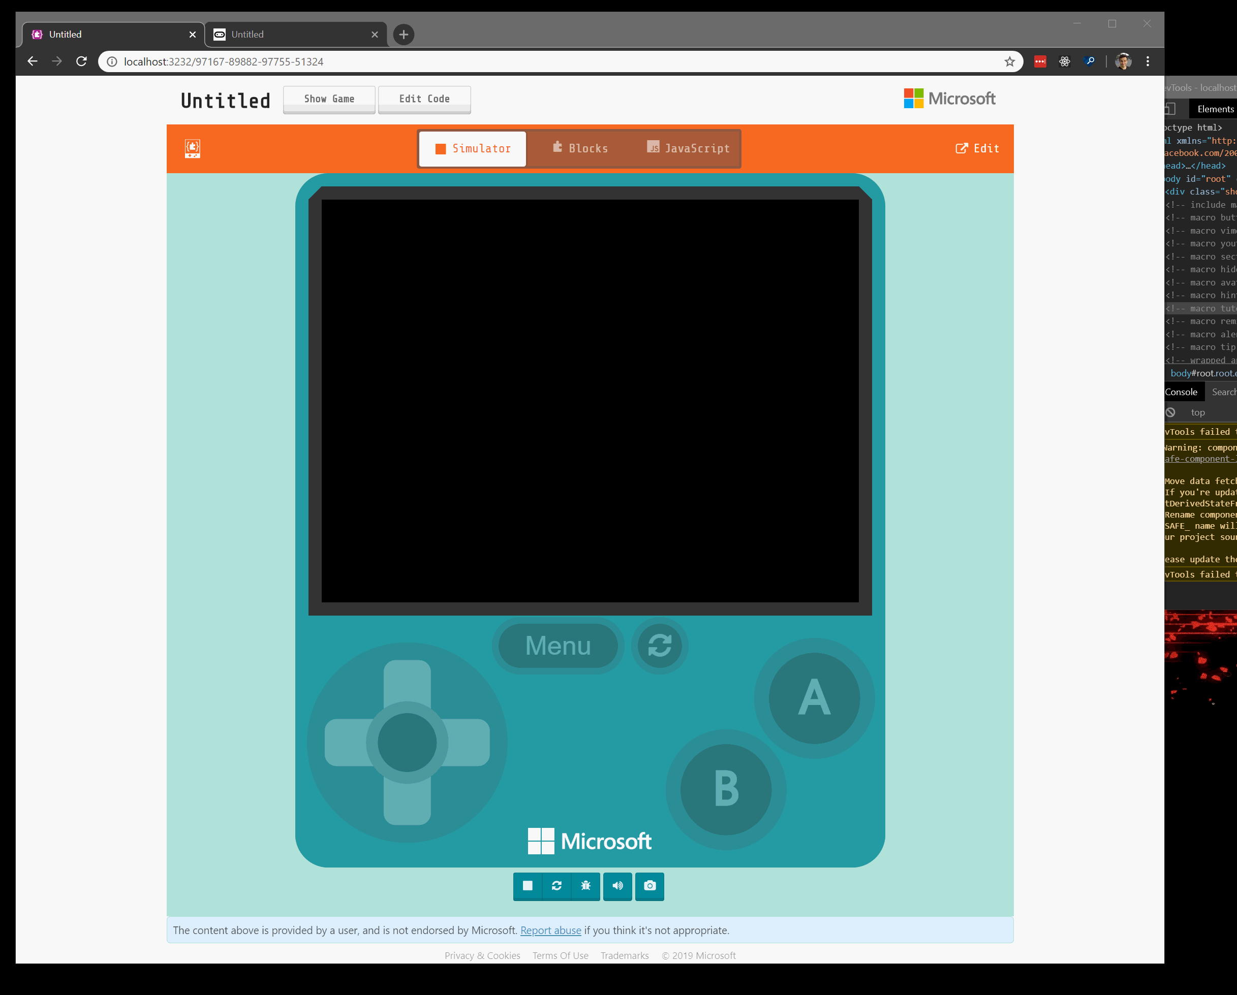Image resolution: width=1237 pixels, height=995 pixels.
Task: Select the Simulator tab
Action: click(x=472, y=148)
